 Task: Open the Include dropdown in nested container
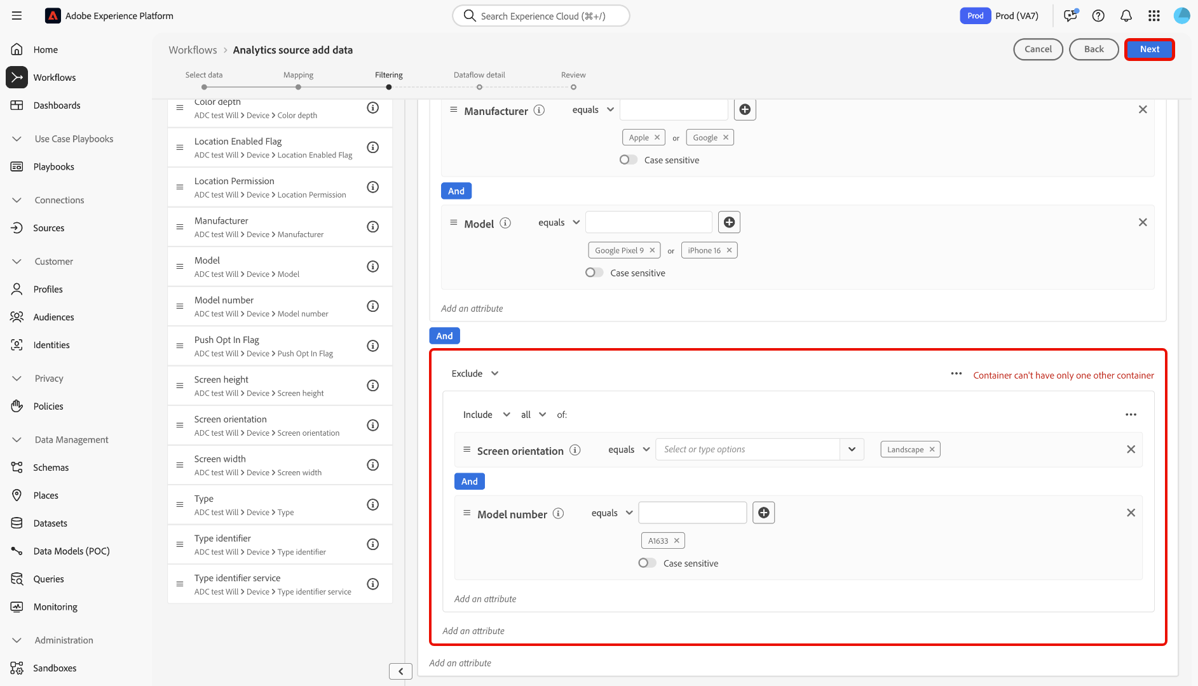(486, 415)
